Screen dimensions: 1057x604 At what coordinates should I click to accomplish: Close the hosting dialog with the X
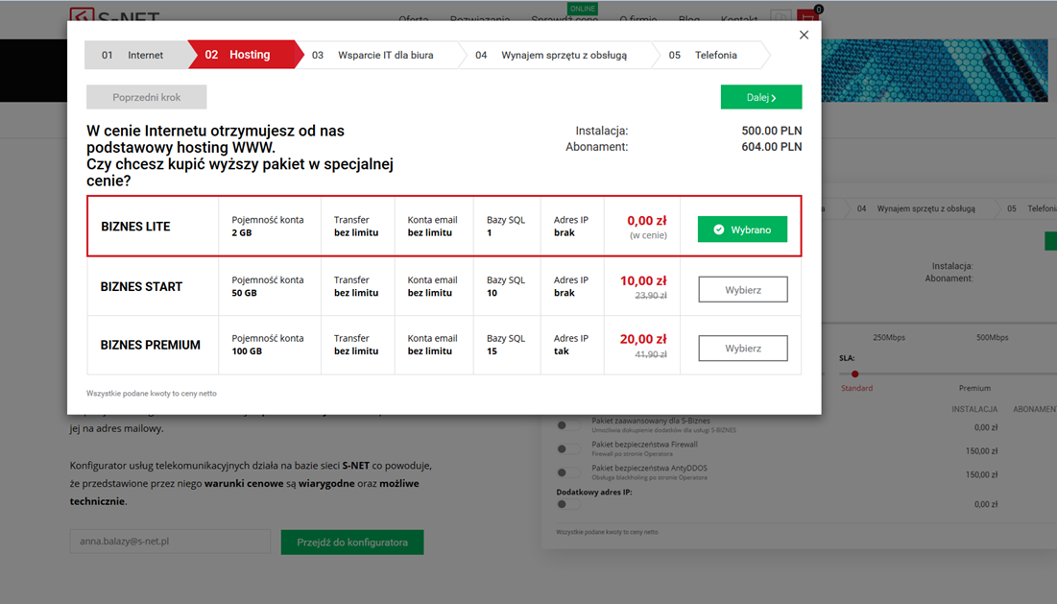[x=804, y=36]
